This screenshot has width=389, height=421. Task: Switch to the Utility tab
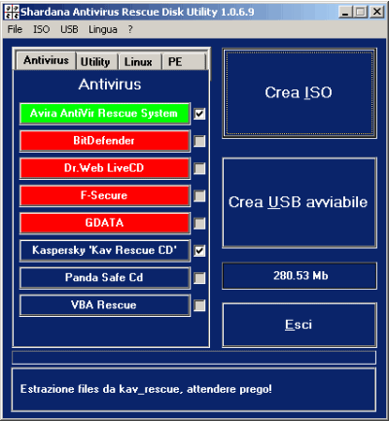point(96,62)
